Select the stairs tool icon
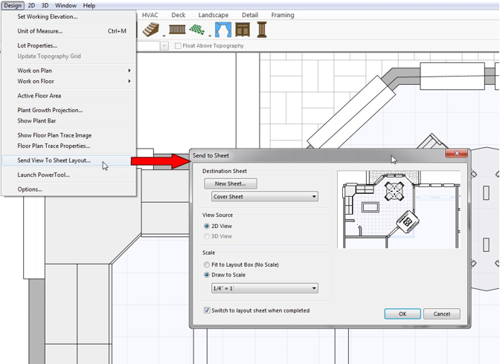The height and width of the screenshot is (364, 500). tap(150, 30)
